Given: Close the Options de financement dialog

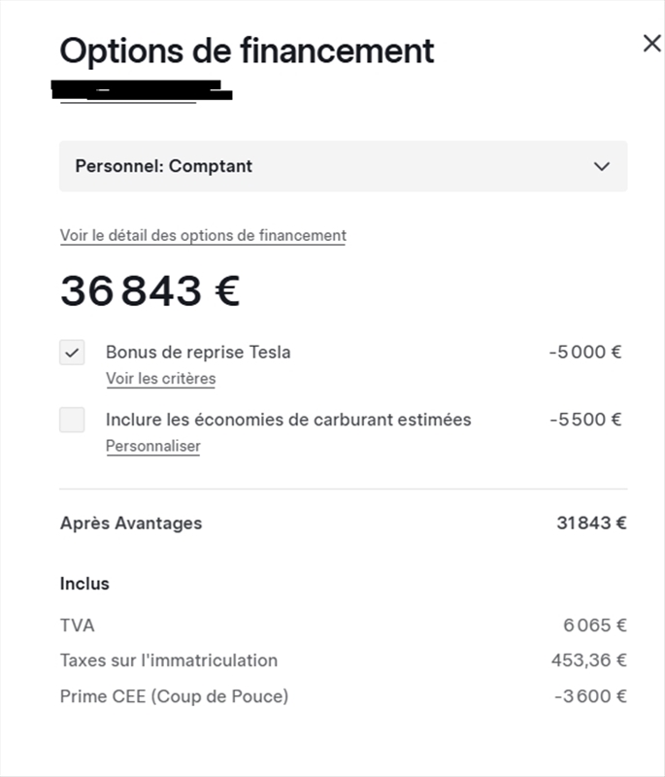Looking at the screenshot, I should tap(651, 41).
